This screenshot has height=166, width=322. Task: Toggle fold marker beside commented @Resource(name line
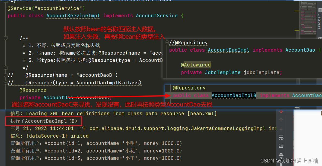(x=5, y=75)
